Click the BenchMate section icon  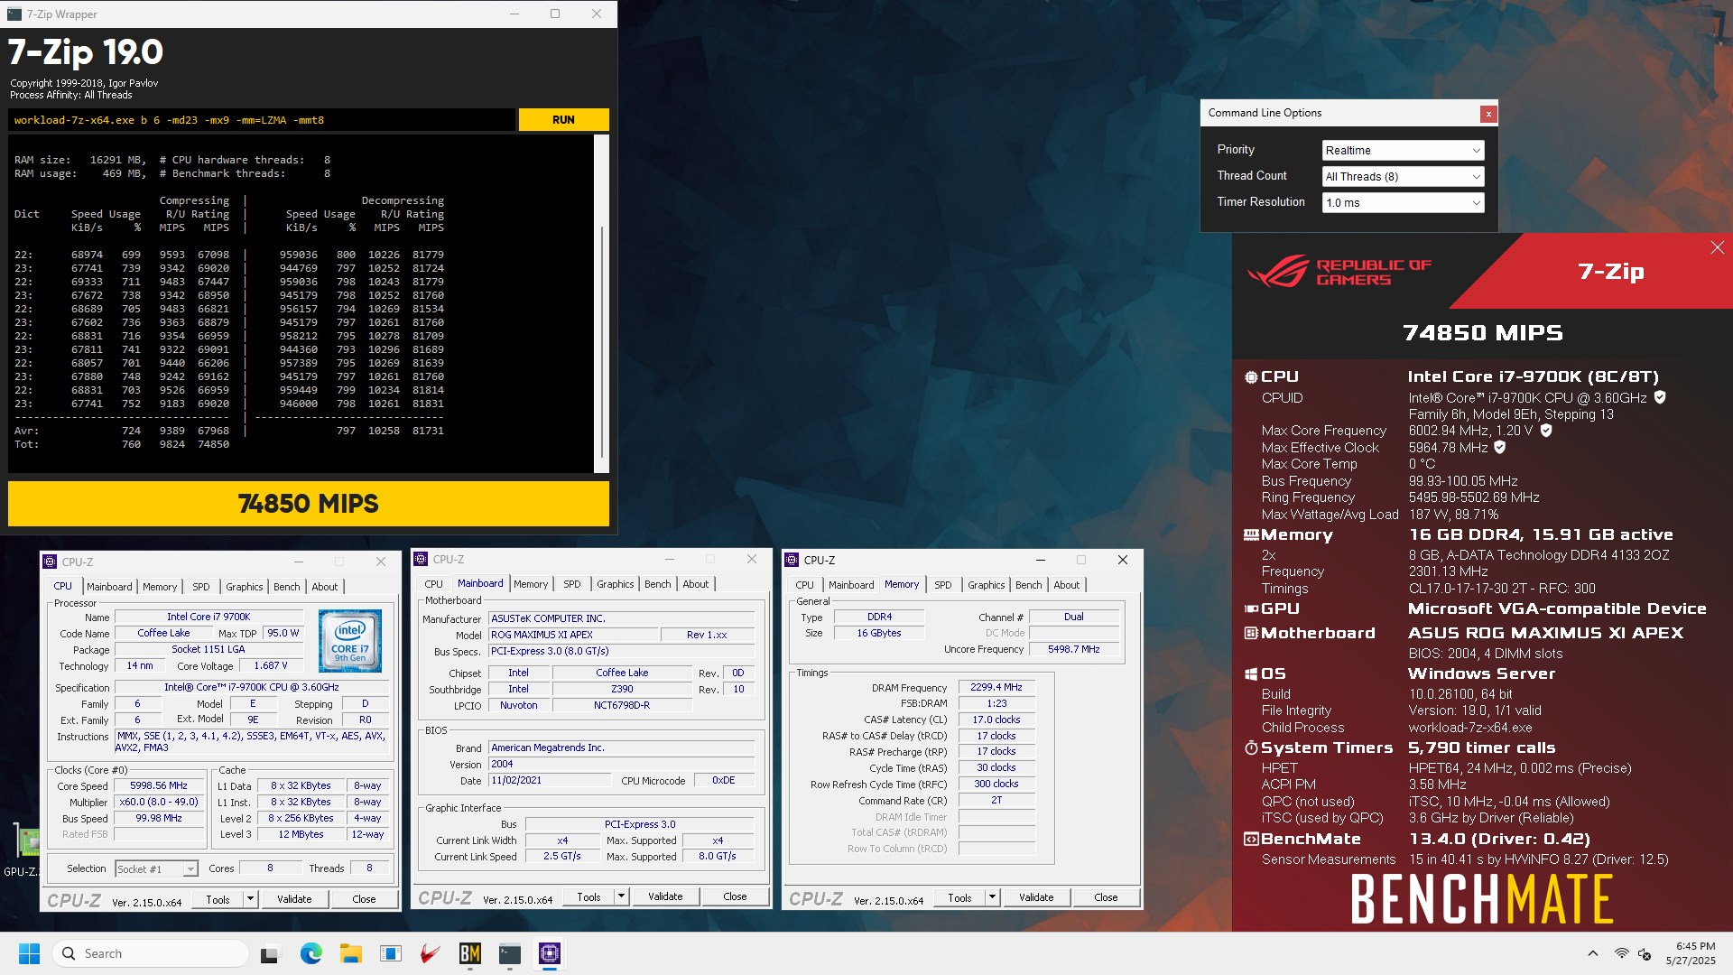[1251, 840]
